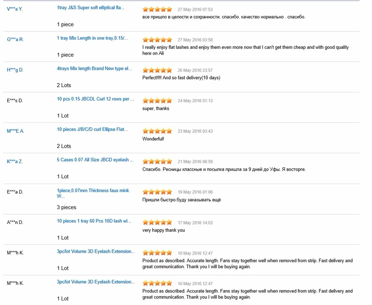Open product '1tray J&S Super soft elliptical fla...'
Screen dimensions: 372x305
click(x=90, y=8)
